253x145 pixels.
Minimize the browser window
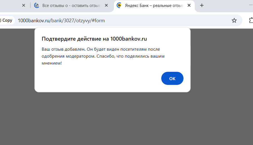(251, 5)
